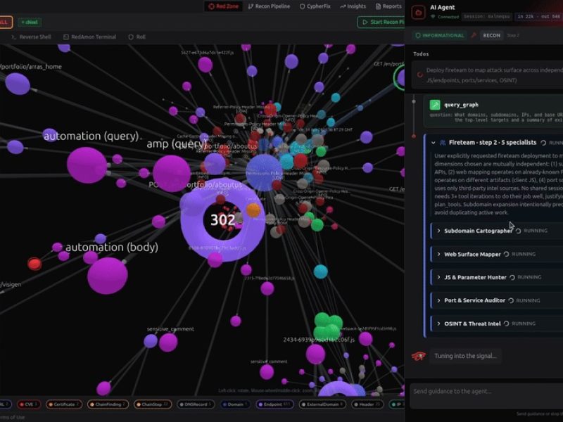
Task: Toggle the Header node filter
Action: 367,404
